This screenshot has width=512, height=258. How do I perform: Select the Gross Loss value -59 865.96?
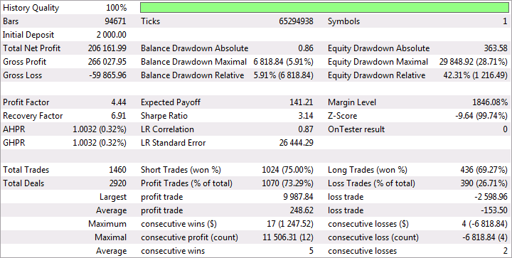pos(108,75)
